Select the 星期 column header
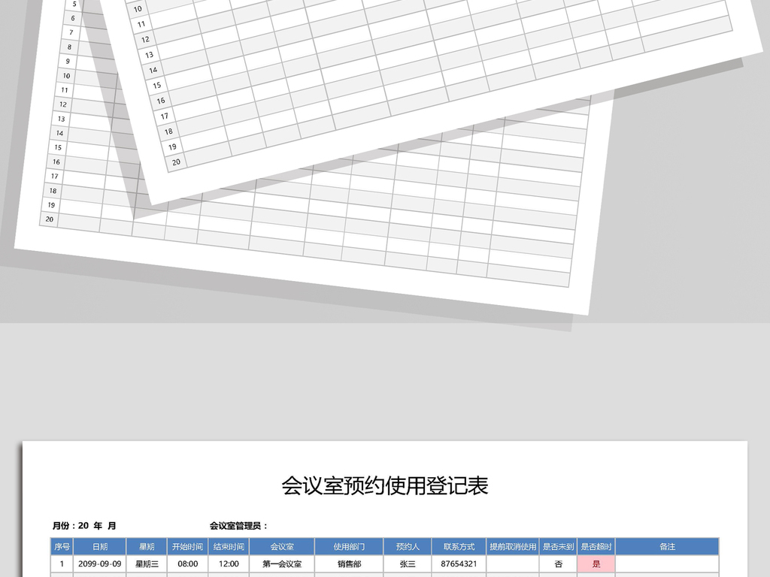The height and width of the screenshot is (577, 770). tap(147, 546)
